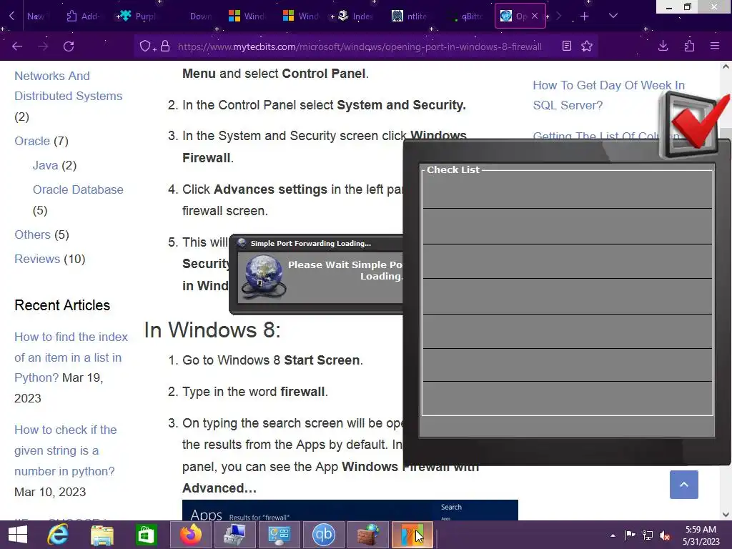Open 'How to check if the given string' article
This screenshot has width=732, height=549.
(x=65, y=450)
